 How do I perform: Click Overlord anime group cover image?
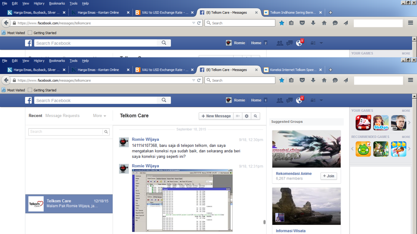coord(306,149)
